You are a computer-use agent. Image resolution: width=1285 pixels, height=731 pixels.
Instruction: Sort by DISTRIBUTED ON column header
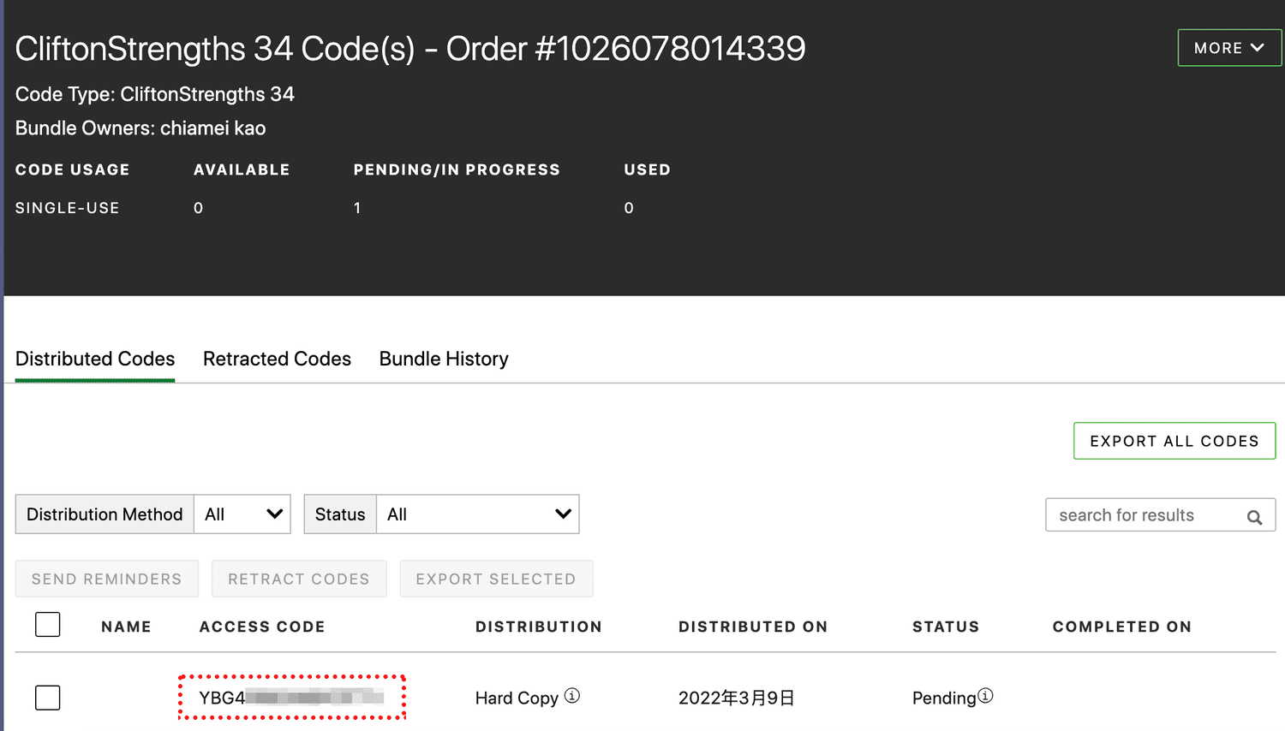[753, 627]
